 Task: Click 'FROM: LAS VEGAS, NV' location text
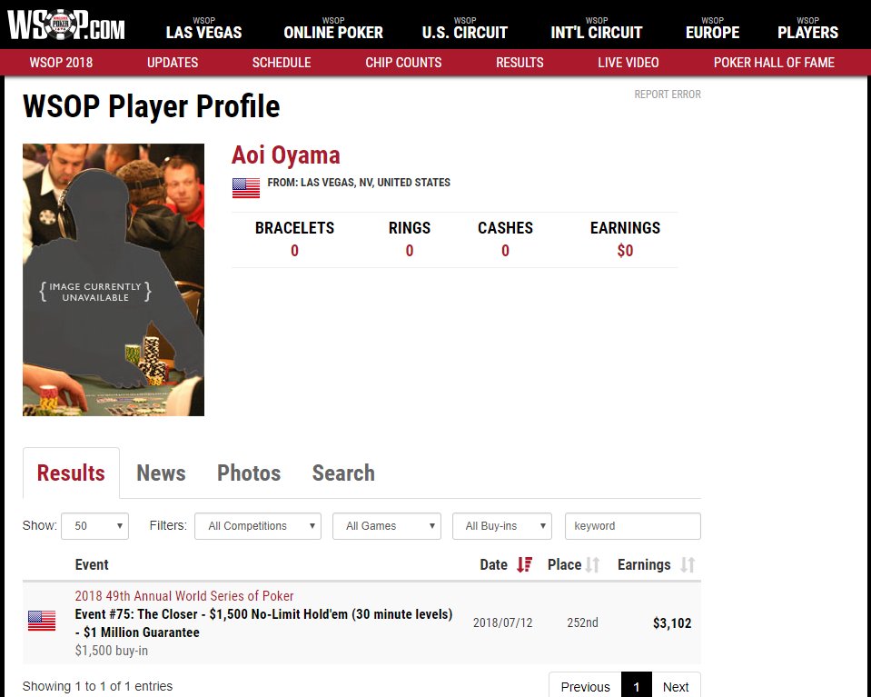[x=359, y=183]
